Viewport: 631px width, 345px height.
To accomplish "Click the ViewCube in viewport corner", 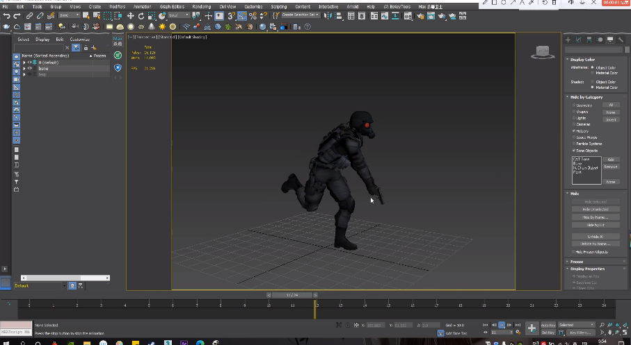I will pos(543,52).
